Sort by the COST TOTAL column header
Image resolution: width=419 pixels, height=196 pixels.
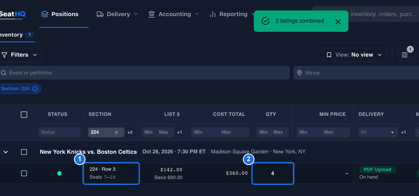[x=229, y=114]
